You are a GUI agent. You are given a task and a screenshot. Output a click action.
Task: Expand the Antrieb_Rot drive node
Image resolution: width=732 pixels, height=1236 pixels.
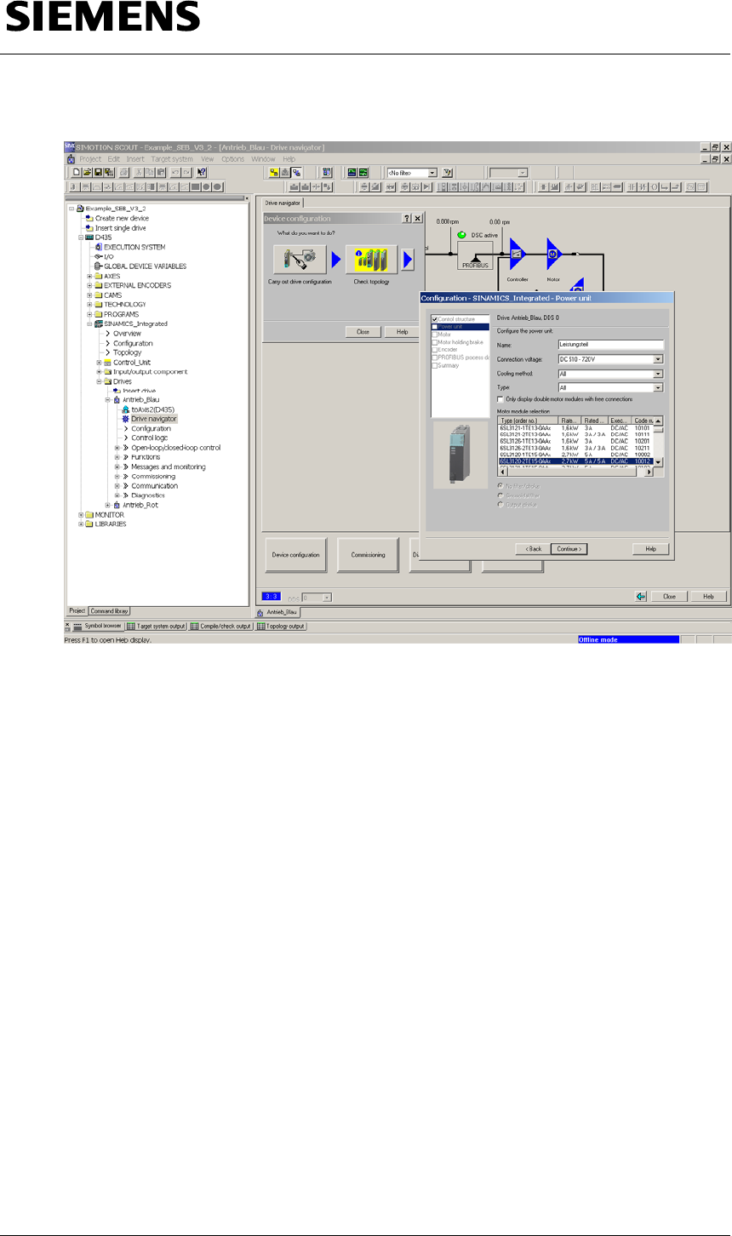pyautogui.click(x=108, y=505)
